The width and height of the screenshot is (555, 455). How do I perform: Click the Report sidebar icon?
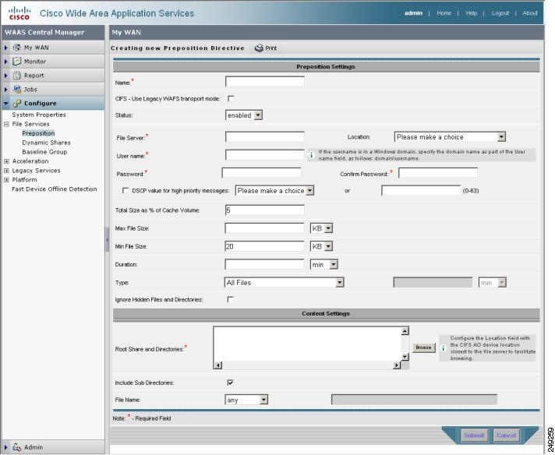[16, 76]
